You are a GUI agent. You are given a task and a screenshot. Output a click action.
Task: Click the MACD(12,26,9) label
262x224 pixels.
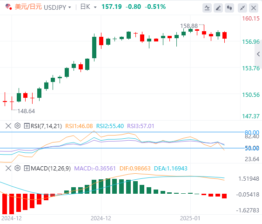pyautogui.click(x=51, y=169)
